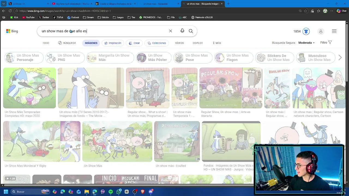The height and width of the screenshot is (196, 349).
Task: Open Outlook bookmark
Action: coord(73,17)
